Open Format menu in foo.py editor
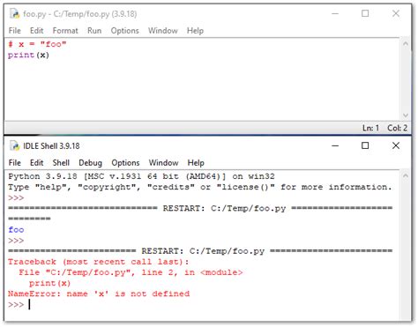The image size is (418, 327). point(65,31)
